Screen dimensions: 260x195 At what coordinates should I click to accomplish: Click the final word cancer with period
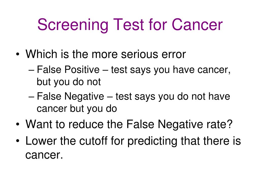tap(44, 155)
